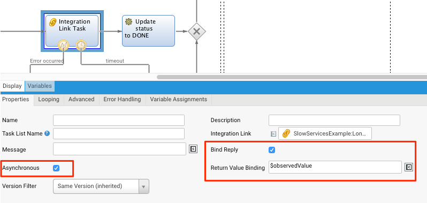Image resolution: width=427 pixels, height=203 pixels.
Task: Click the error boundary event on Integration Link Task
Action: [63, 45]
